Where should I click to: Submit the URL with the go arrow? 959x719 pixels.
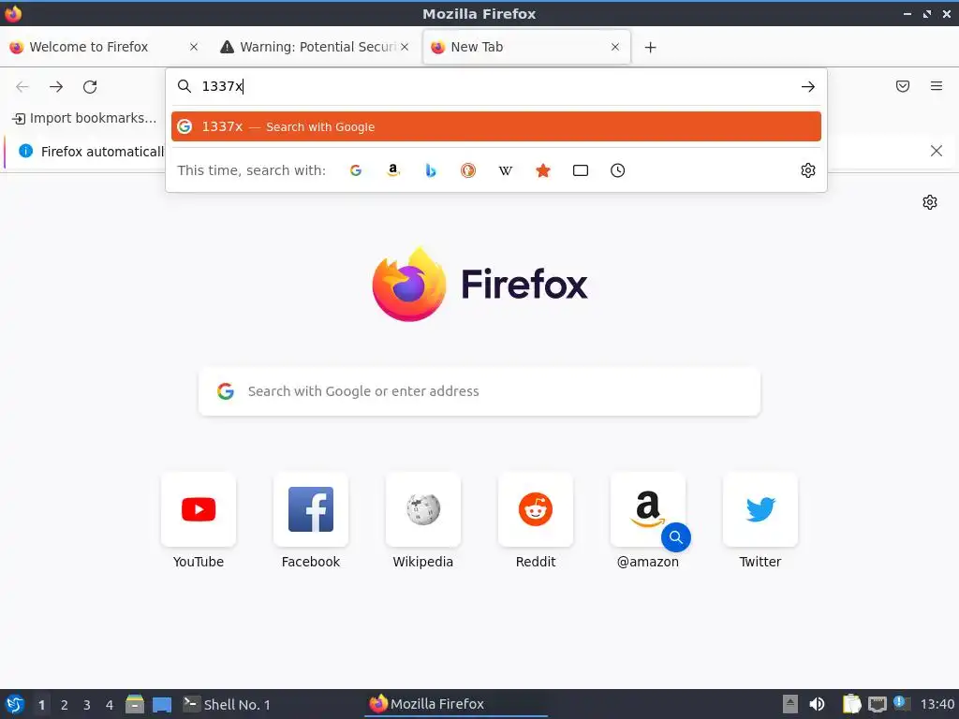808,87
